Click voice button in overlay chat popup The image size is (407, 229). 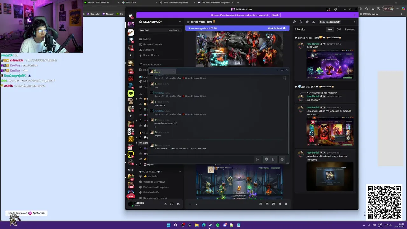click(282, 159)
